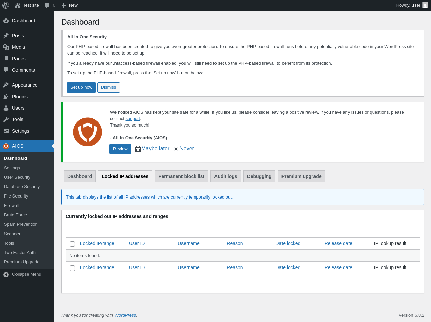Click the Collapse Menu arrow icon

(x=6, y=274)
